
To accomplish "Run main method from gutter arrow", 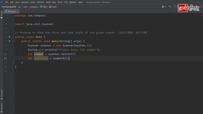I will (x=10, y=41).
